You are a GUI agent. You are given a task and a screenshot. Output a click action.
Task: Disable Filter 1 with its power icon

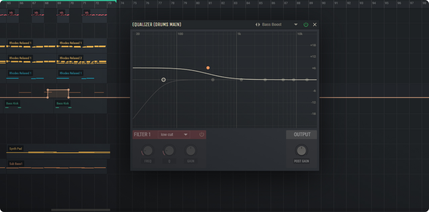point(201,135)
